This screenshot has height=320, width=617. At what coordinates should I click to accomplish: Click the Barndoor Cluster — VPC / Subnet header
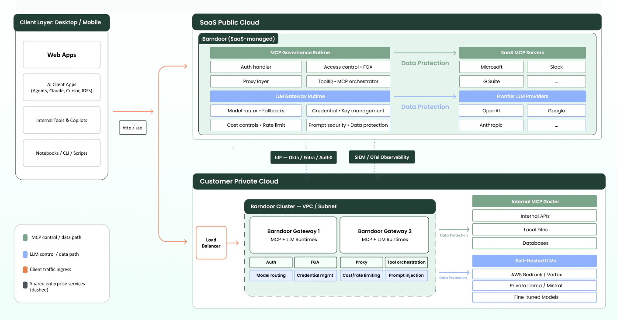point(340,206)
